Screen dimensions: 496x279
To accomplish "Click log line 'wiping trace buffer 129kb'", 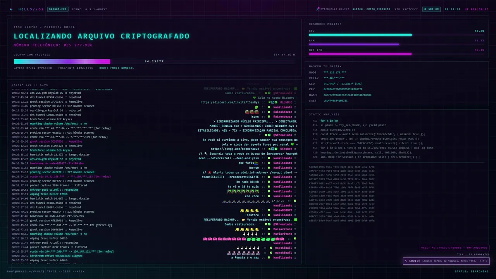I will [40, 194].
